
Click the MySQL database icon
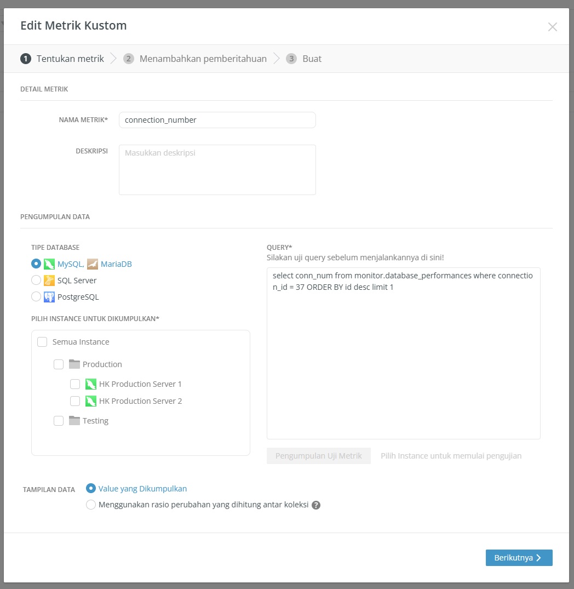[49, 264]
